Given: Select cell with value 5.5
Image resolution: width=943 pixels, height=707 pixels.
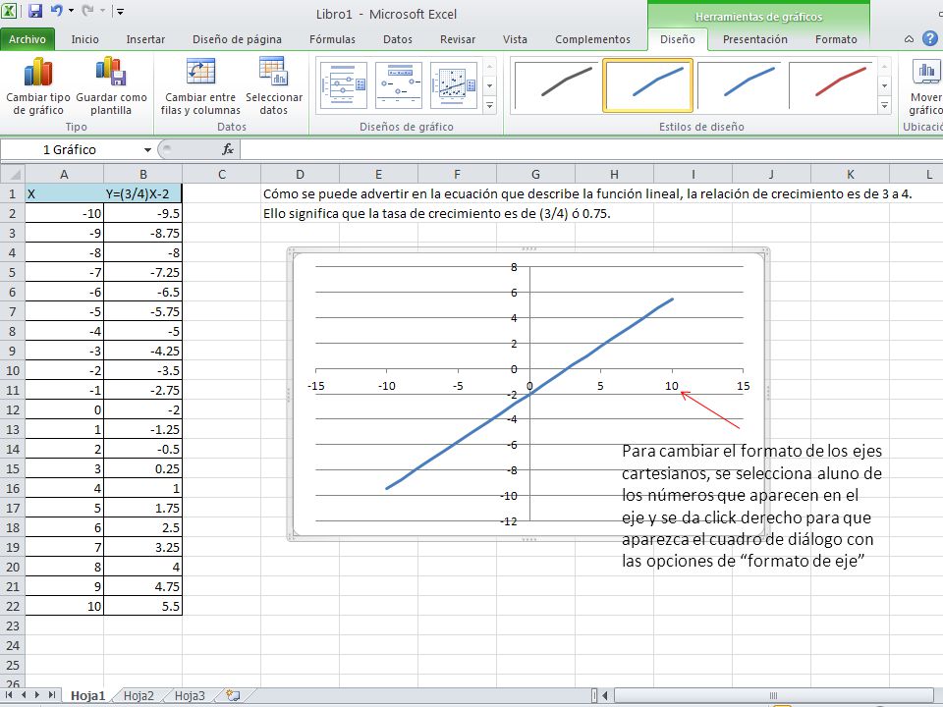Looking at the screenshot, I should tap(142, 606).
